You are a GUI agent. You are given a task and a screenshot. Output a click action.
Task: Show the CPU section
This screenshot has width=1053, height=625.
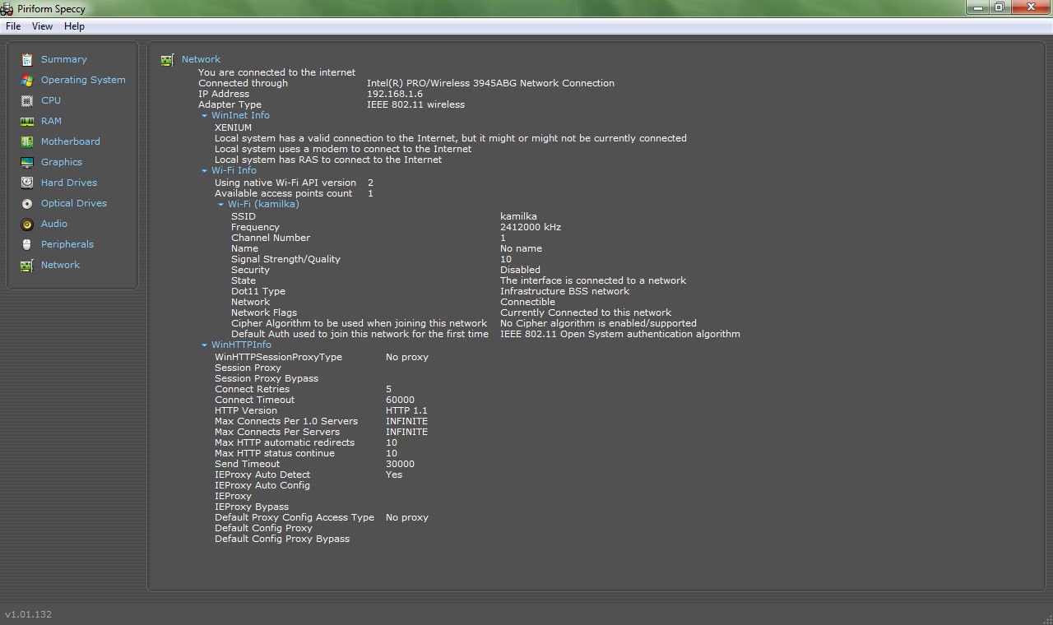[51, 100]
